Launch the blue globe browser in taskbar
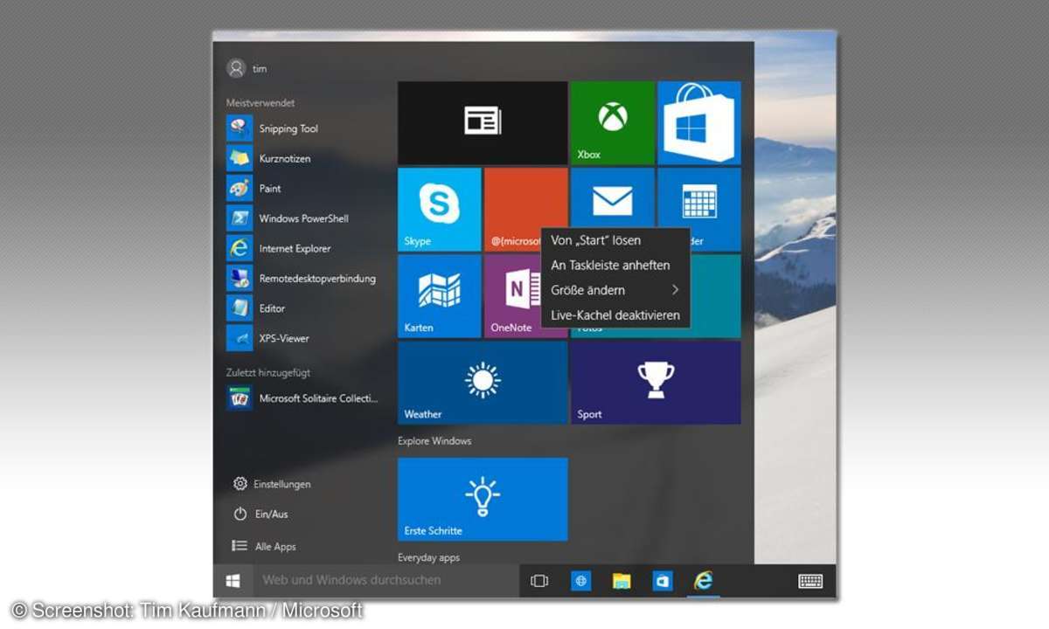The image size is (1049, 629). coord(581,580)
